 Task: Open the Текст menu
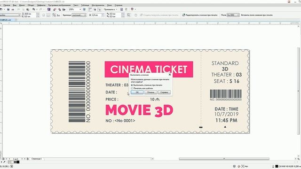(76, 5)
